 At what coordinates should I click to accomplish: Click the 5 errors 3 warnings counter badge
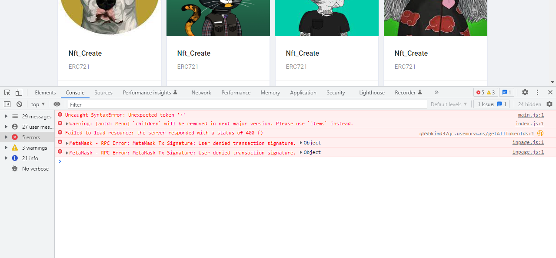(x=486, y=93)
